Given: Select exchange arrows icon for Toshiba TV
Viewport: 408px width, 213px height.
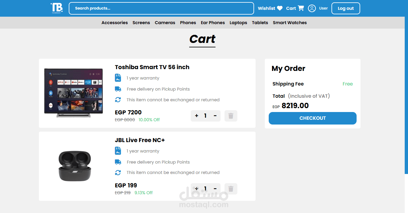Looking at the screenshot, I should 118,100.
